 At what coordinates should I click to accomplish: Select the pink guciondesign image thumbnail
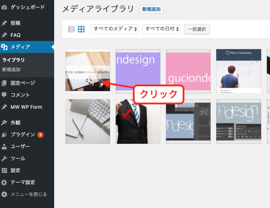tap(188, 71)
